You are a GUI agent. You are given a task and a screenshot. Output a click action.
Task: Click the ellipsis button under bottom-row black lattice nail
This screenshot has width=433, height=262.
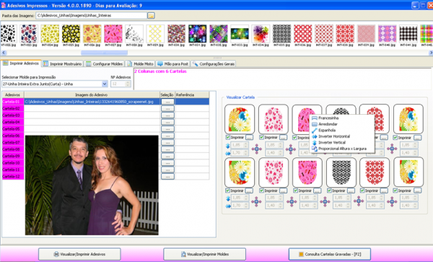click(x=351, y=191)
